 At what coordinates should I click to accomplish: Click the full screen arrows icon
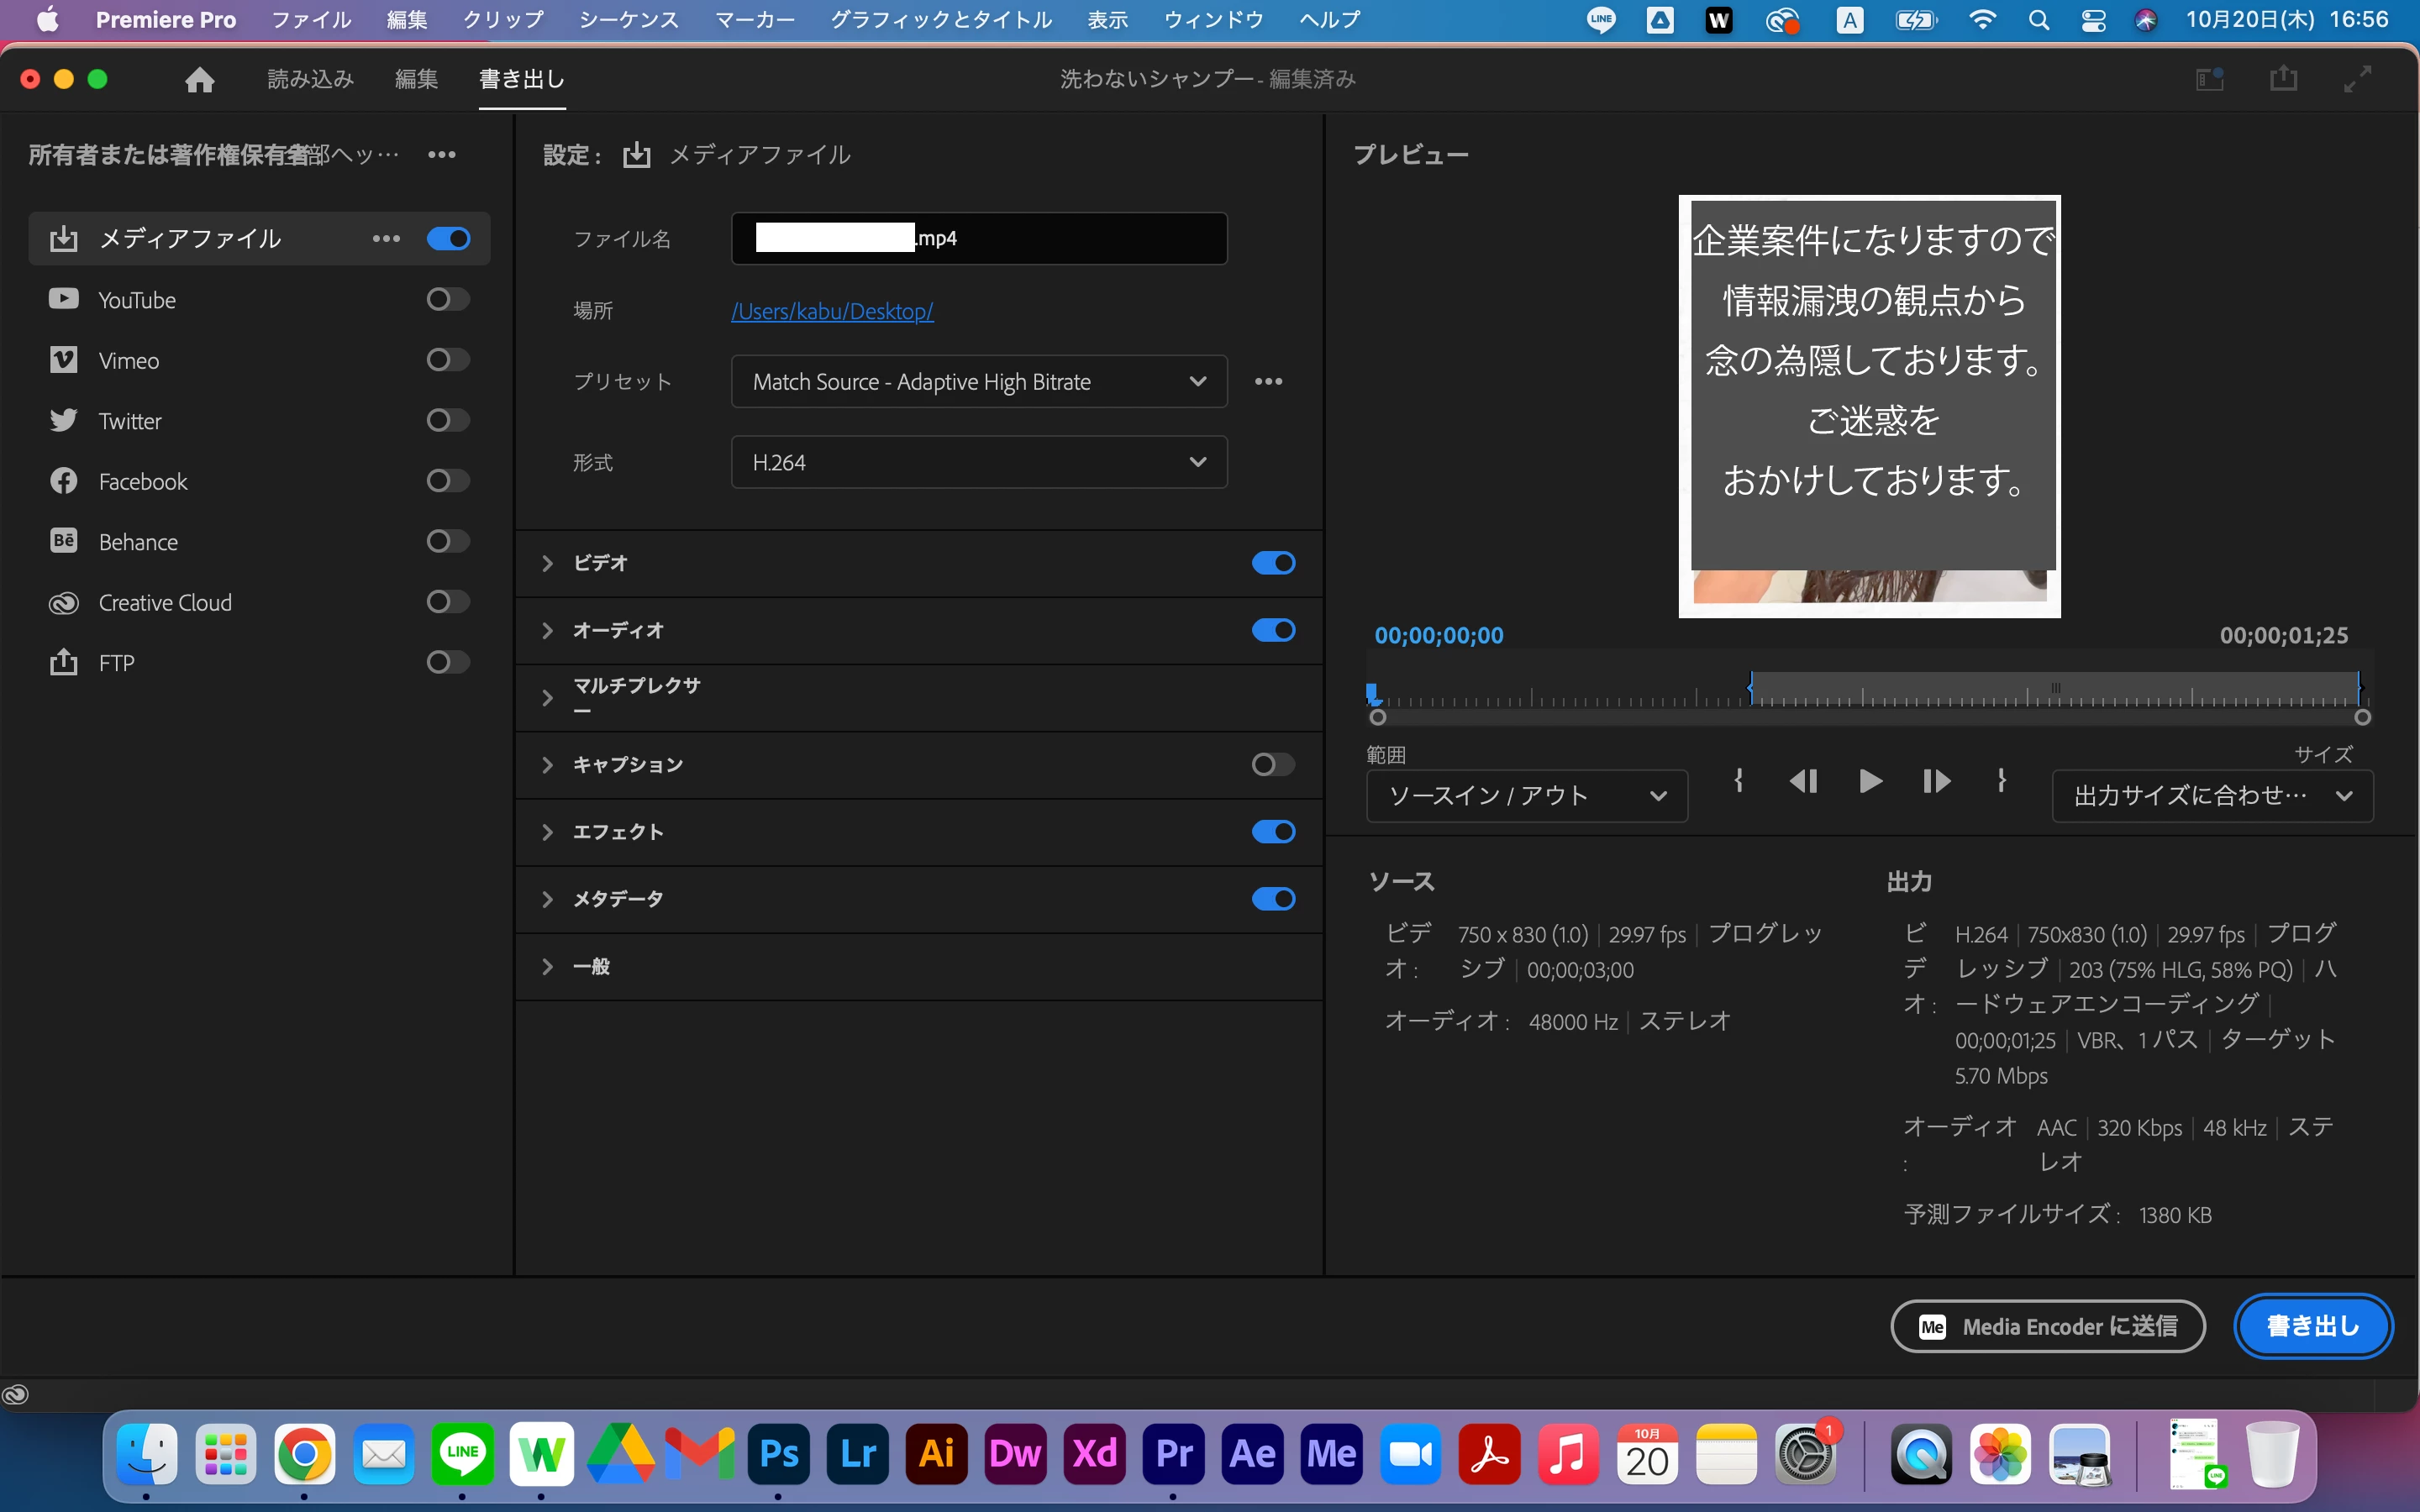pyautogui.click(x=2357, y=79)
